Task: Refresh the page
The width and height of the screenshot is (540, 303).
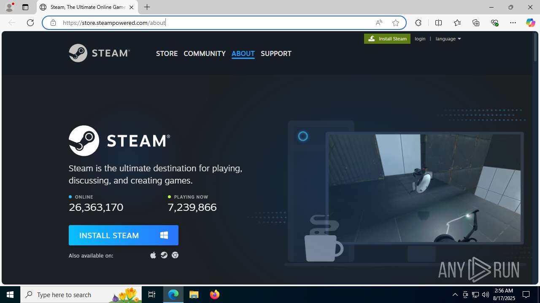Action: click(x=30, y=23)
